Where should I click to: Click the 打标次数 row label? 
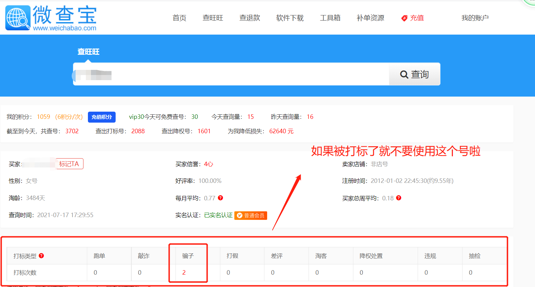point(25,273)
